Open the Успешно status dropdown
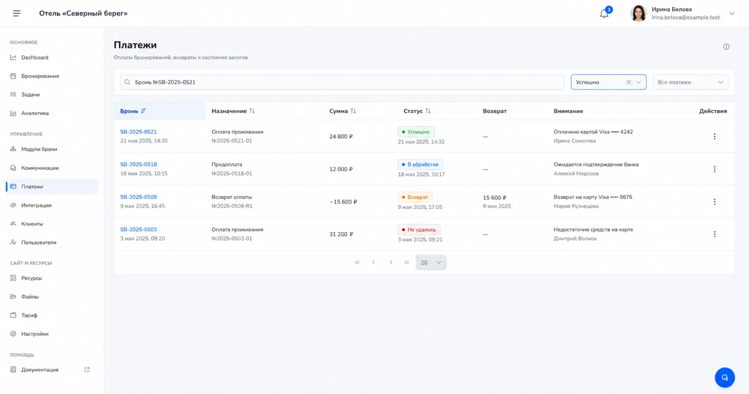 pos(639,82)
